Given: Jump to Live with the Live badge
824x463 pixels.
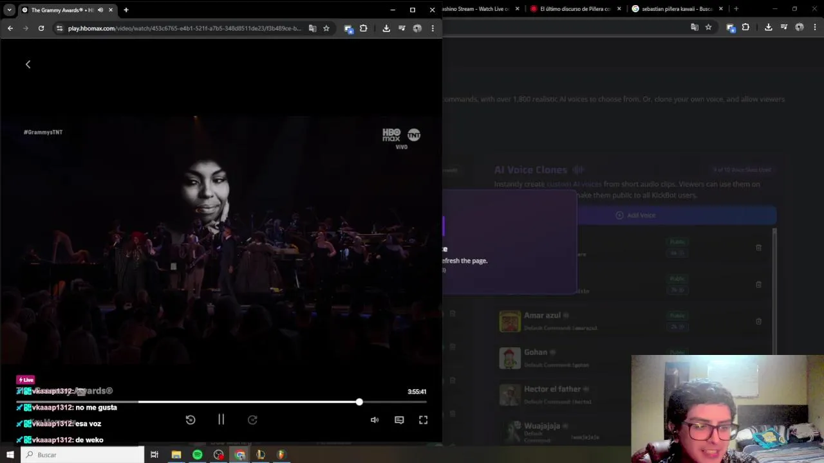Looking at the screenshot, I should coord(26,380).
